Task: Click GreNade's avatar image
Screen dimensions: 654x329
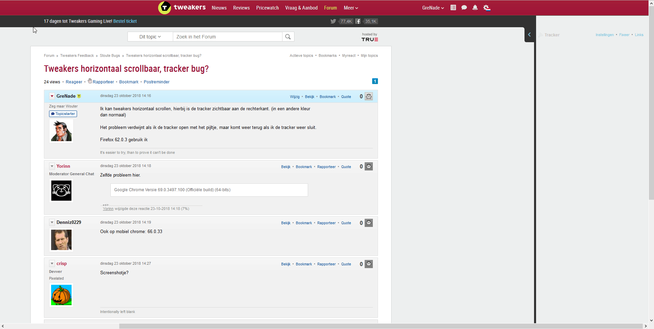Action: click(61, 131)
